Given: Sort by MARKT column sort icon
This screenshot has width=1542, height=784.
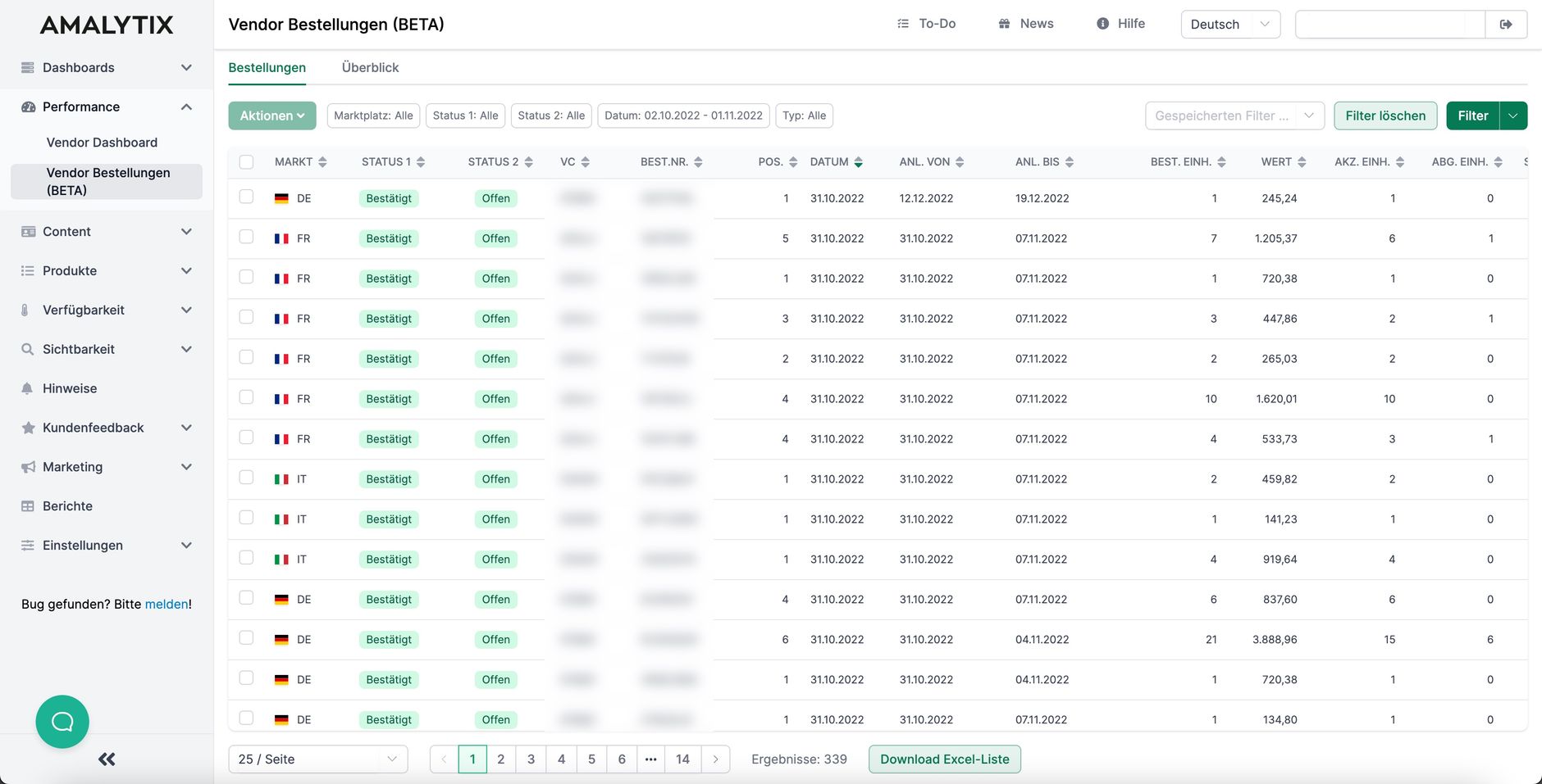Looking at the screenshot, I should 322,162.
